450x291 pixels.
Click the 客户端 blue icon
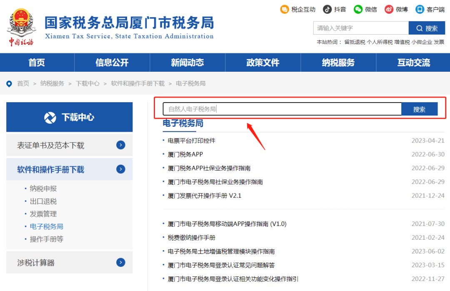point(420,10)
